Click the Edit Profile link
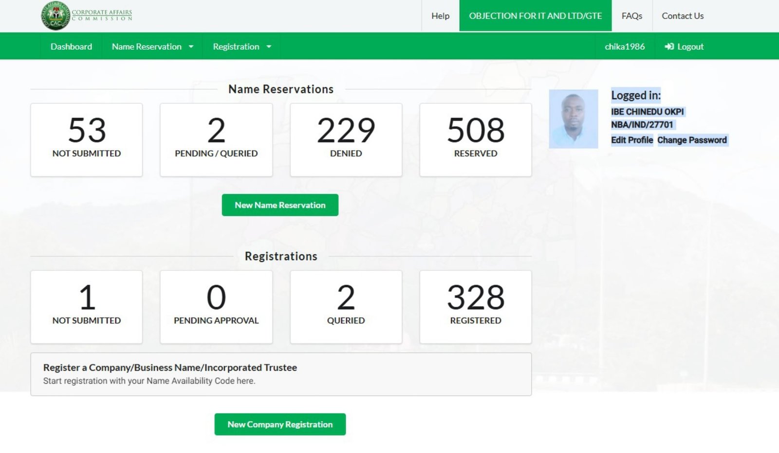 631,140
